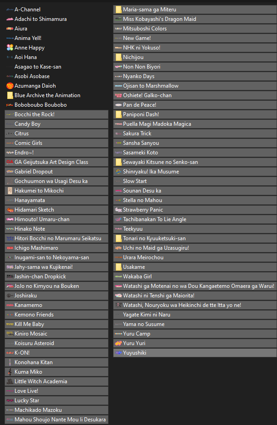Click the Strawberry Panic icon
The width and height of the screenshot is (277, 425).
pos(119,210)
